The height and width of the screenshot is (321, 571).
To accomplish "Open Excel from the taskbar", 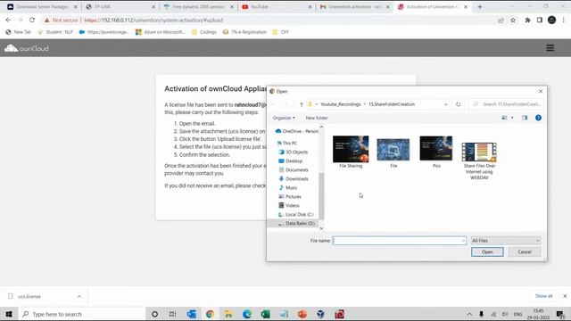I will (x=266, y=314).
